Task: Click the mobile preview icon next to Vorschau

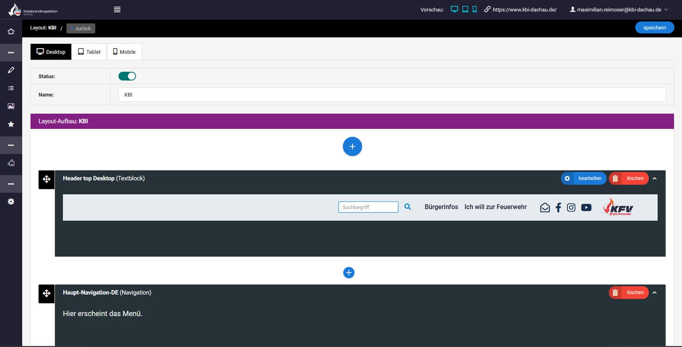Action: [474, 9]
